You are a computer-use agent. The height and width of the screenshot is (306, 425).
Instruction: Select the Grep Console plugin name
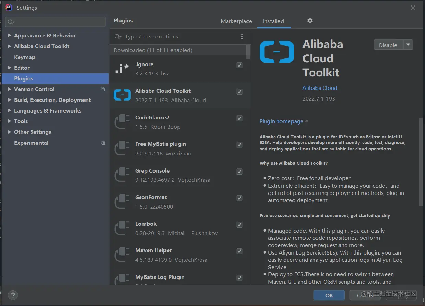point(152,170)
